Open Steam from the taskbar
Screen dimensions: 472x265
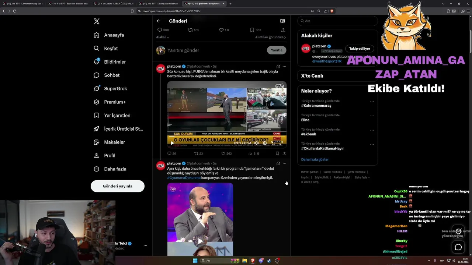[x=269, y=261]
